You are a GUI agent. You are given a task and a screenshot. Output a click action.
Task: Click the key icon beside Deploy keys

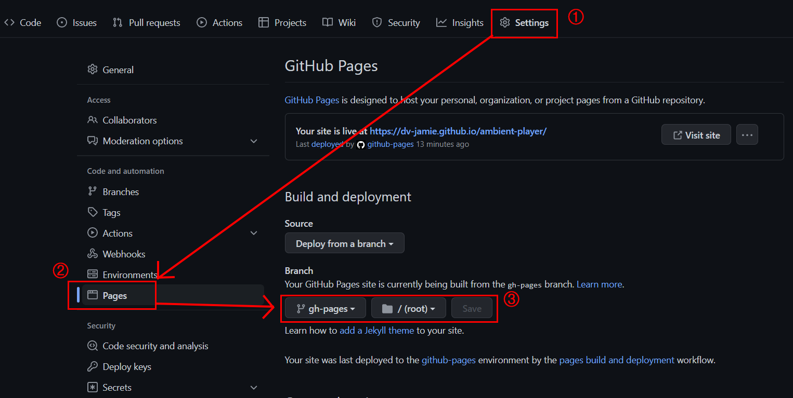click(93, 366)
